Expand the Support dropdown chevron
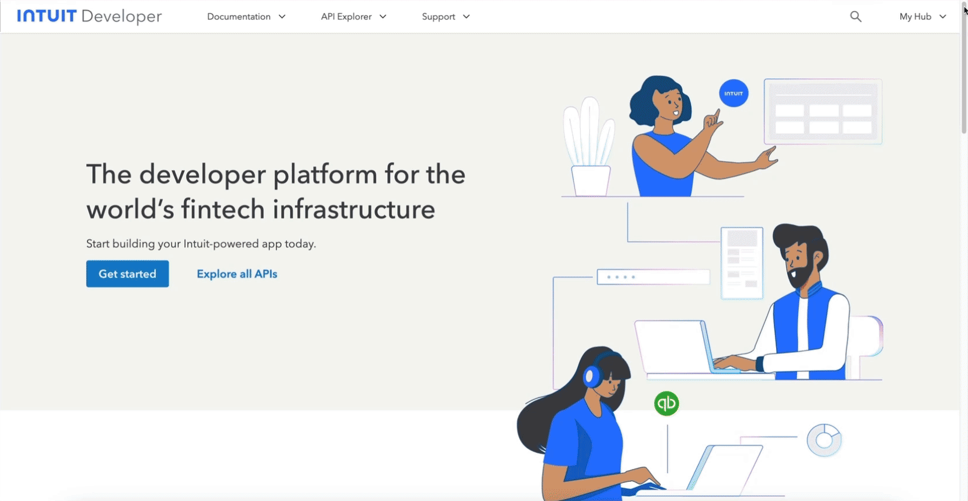Screen dimensions: 968x501 coord(466,17)
